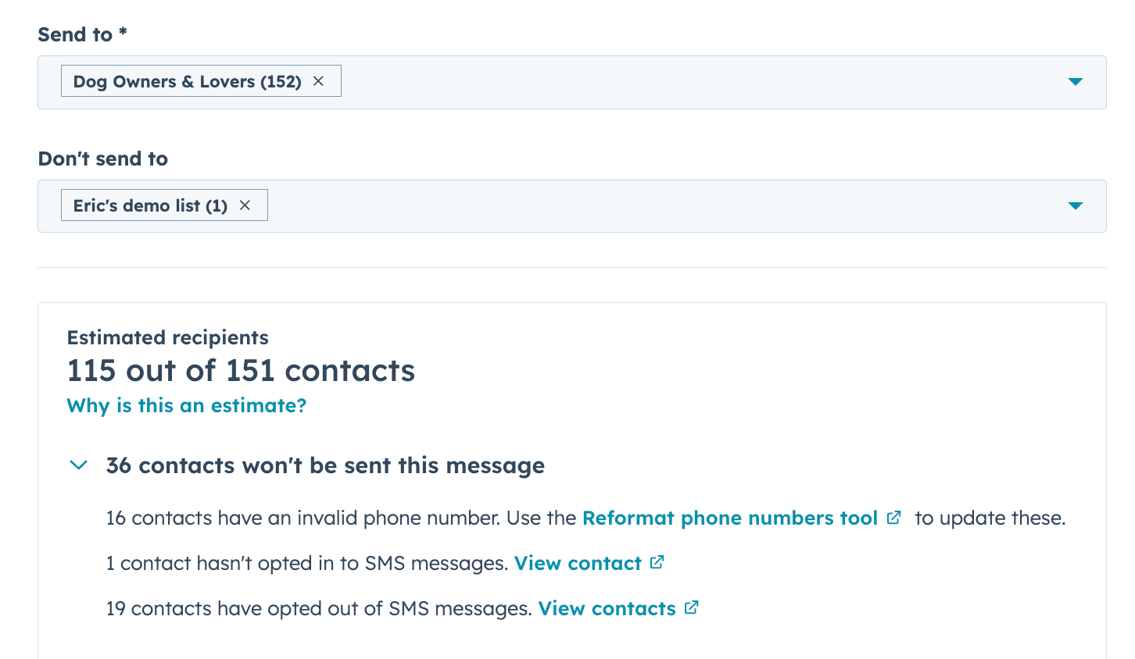
Task: Click inside the Don't send to input field
Action: [x=625, y=205]
